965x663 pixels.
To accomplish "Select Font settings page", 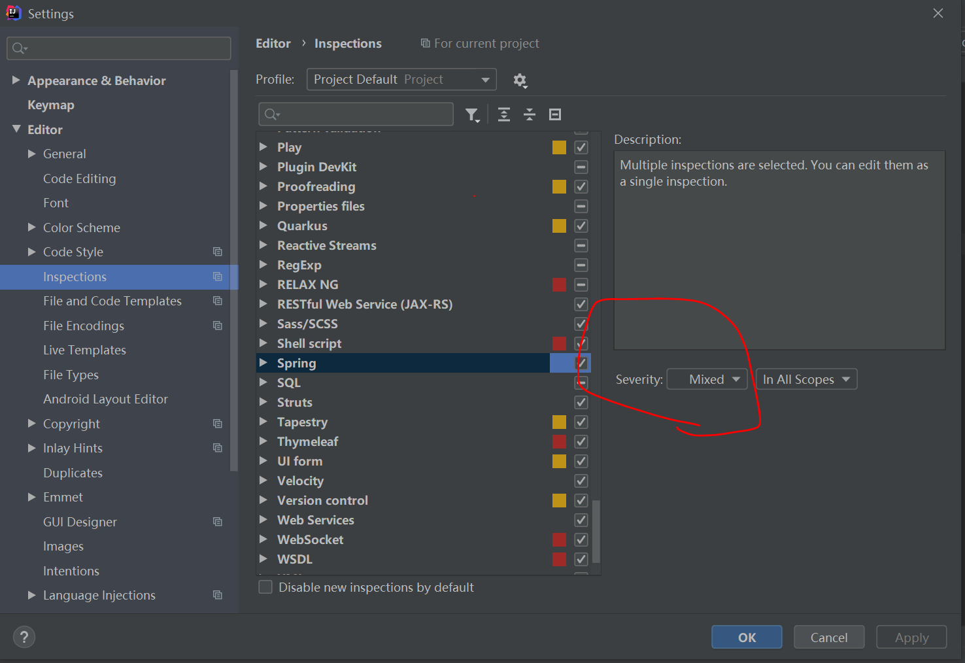I will pyautogui.click(x=56, y=203).
